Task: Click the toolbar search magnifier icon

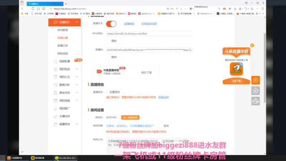Action: pyautogui.click(x=219, y=9)
